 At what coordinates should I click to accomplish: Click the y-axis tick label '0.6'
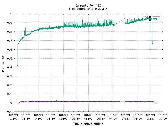[x=9, y=50]
